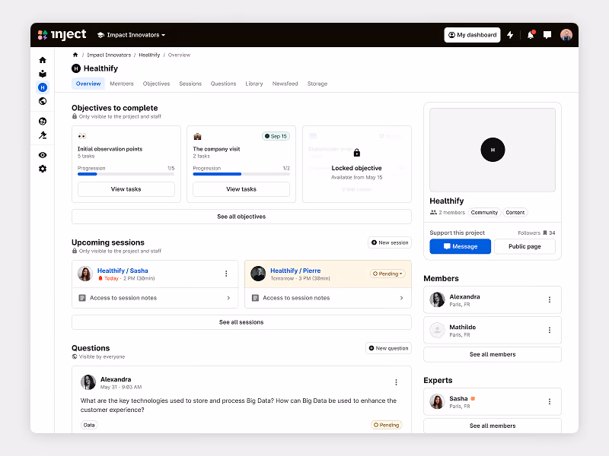609x456 pixels.
Task: View tasks for The company visit
Action: click(241, 189)
